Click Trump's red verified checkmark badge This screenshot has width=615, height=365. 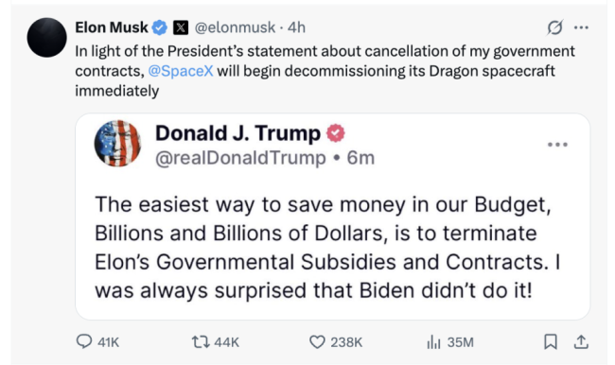pyautogui.click(x=336, y=133)
